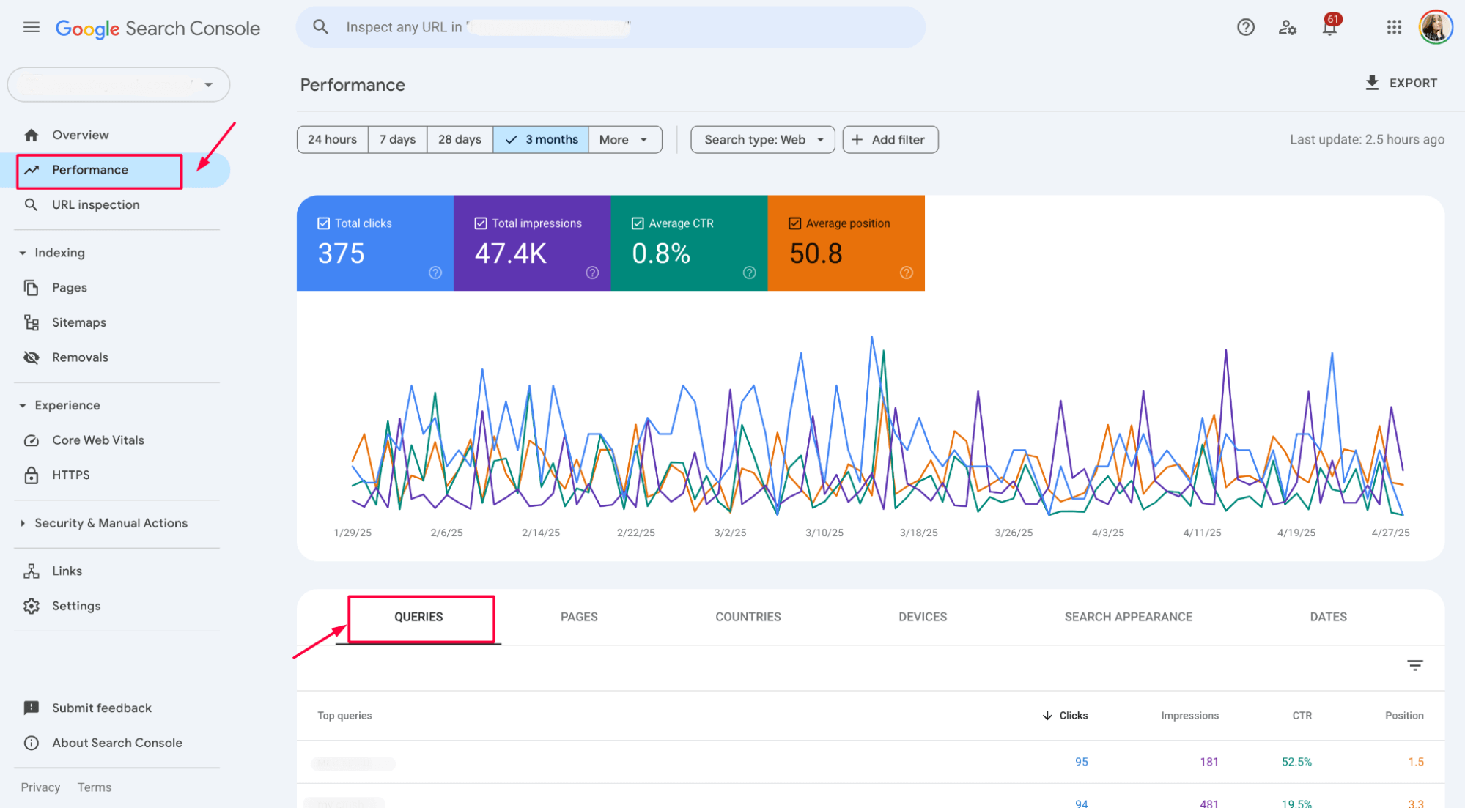Open the Search type: Web dropdown
This screenshot has width=1465, height=808.
[x=762, y=139]
